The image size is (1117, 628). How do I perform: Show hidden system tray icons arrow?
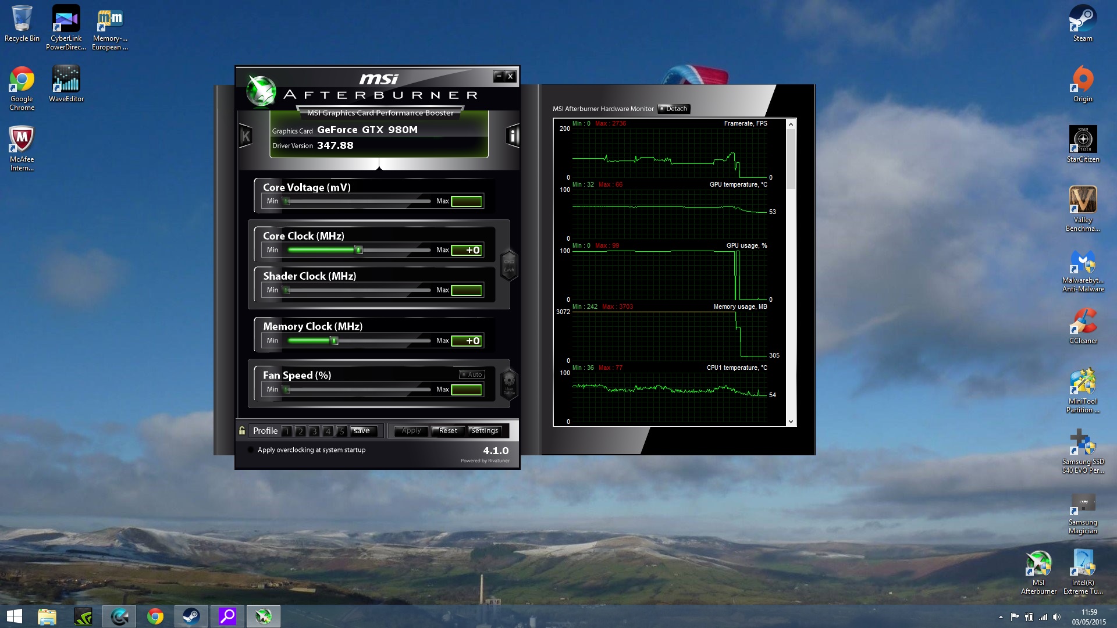[x=1001, y=617]
